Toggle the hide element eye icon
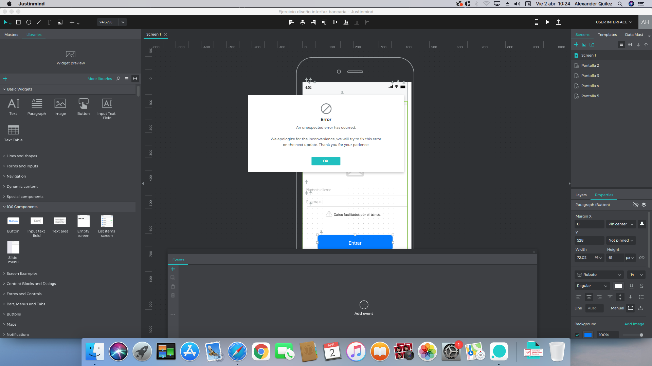The image size is (652, 366). [x=636, y=205]
